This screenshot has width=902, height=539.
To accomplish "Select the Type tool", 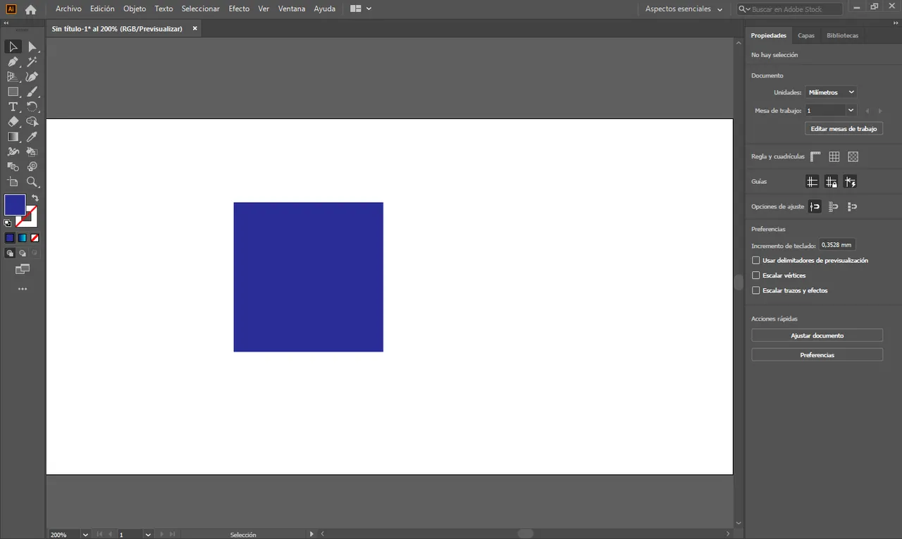I will pos(13,107).
